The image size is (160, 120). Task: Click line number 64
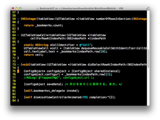[14, 35]
